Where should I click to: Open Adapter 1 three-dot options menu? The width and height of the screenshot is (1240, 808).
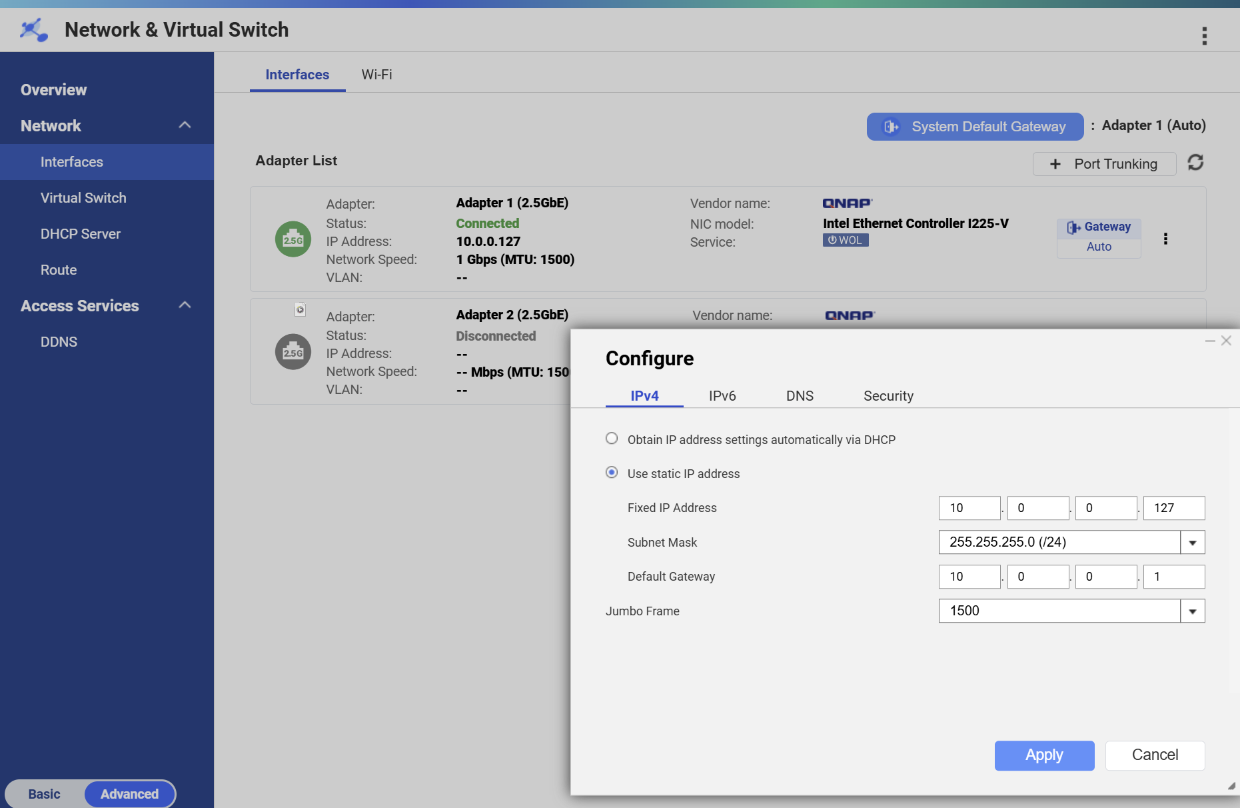pyautogui.click(x=1165, y=239)
